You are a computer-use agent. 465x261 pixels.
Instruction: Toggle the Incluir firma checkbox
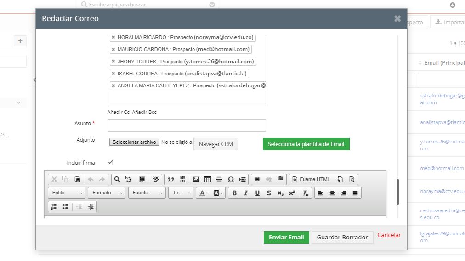pyautogui.click(x=110, y=162)
